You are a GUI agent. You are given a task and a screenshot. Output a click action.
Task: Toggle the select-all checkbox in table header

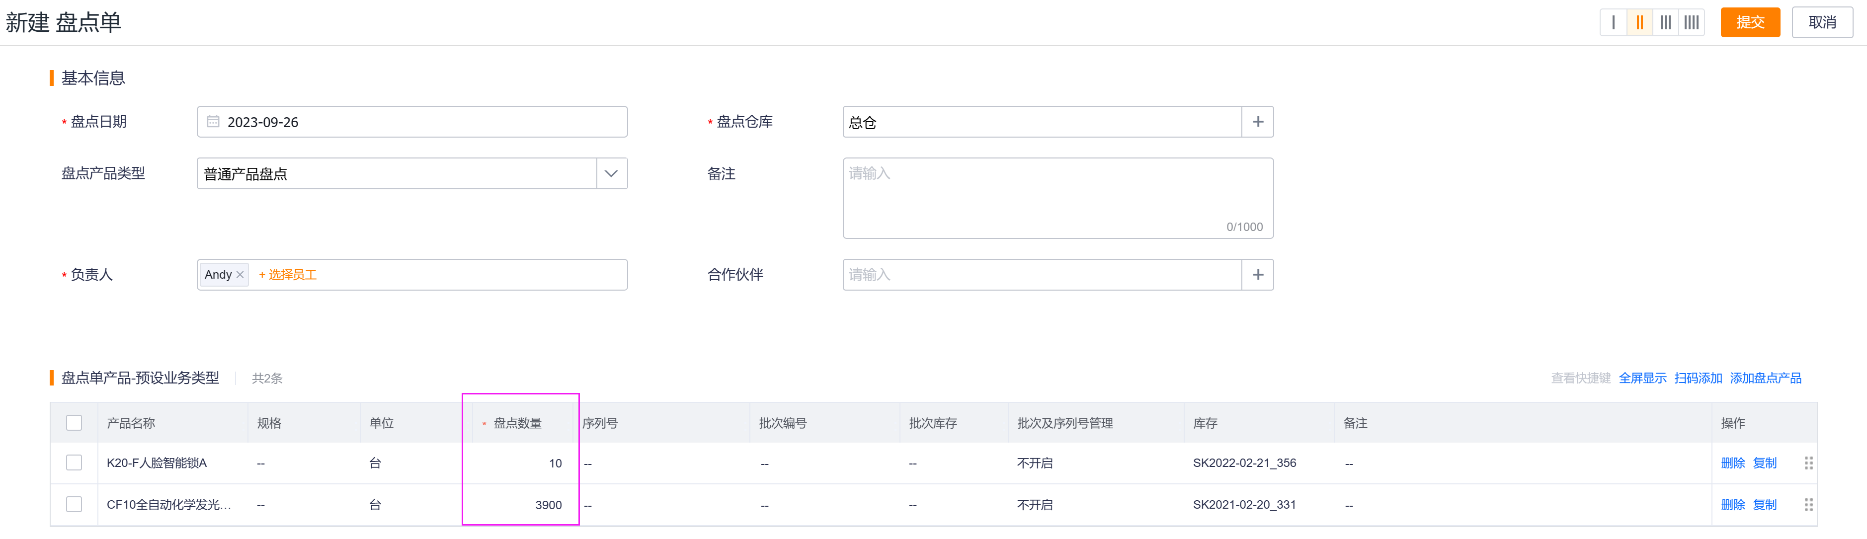[x=74, y=423]
